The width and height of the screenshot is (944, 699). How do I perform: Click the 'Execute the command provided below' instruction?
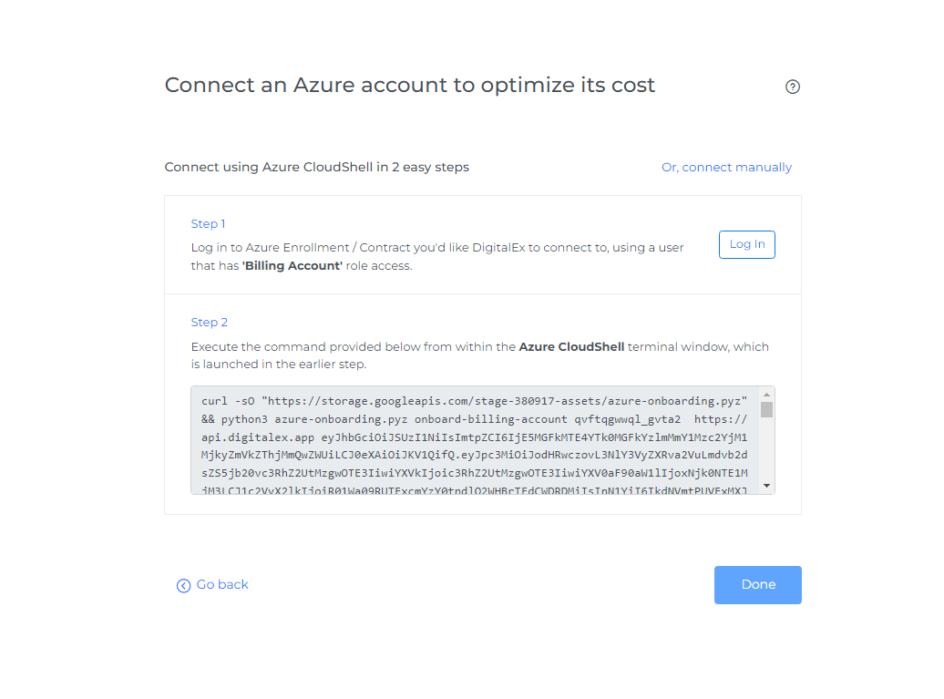tap(354, 347)
